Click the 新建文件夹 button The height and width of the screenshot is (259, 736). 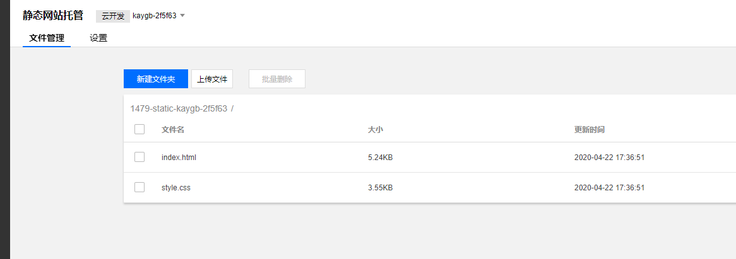[x=156, y=79]
